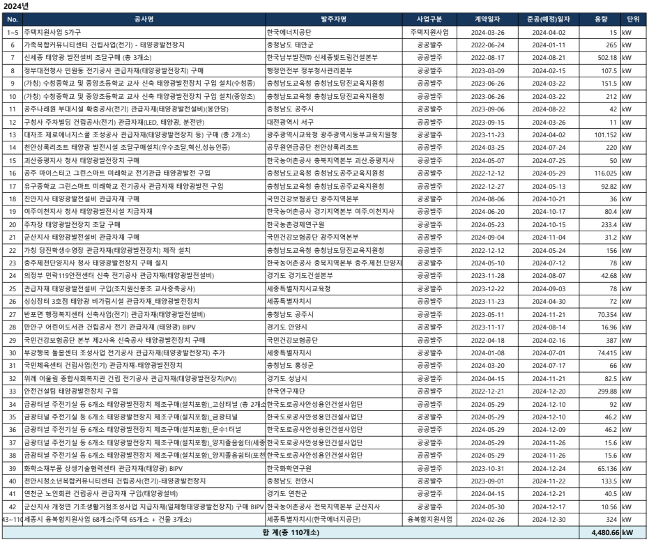Select the 용량 column header

600,19
